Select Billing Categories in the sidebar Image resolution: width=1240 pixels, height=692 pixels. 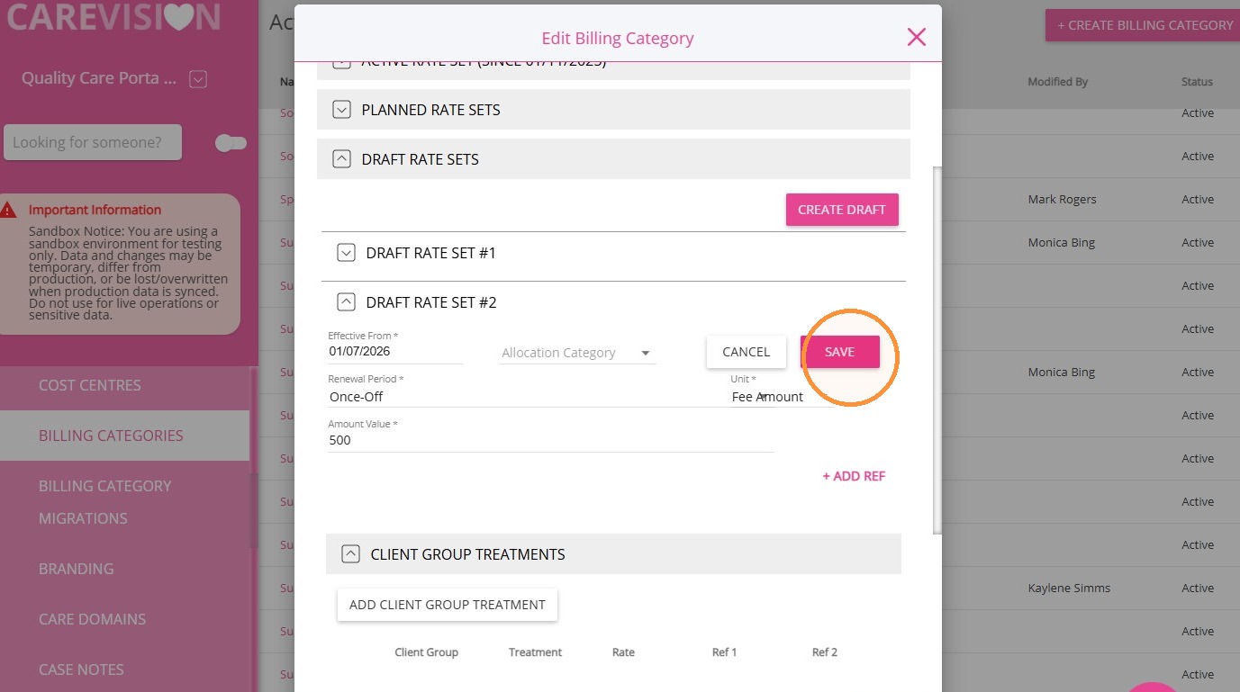pyautogui.click(x=111, y=436)
